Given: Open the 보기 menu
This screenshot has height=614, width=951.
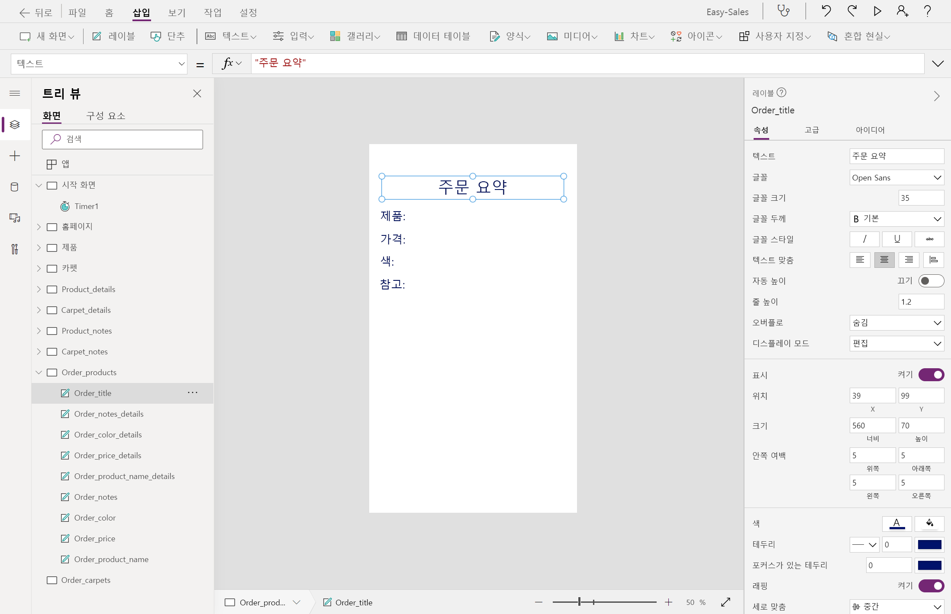Looking at the screenshot, I should pyautogui.click(x=177, y=13).
